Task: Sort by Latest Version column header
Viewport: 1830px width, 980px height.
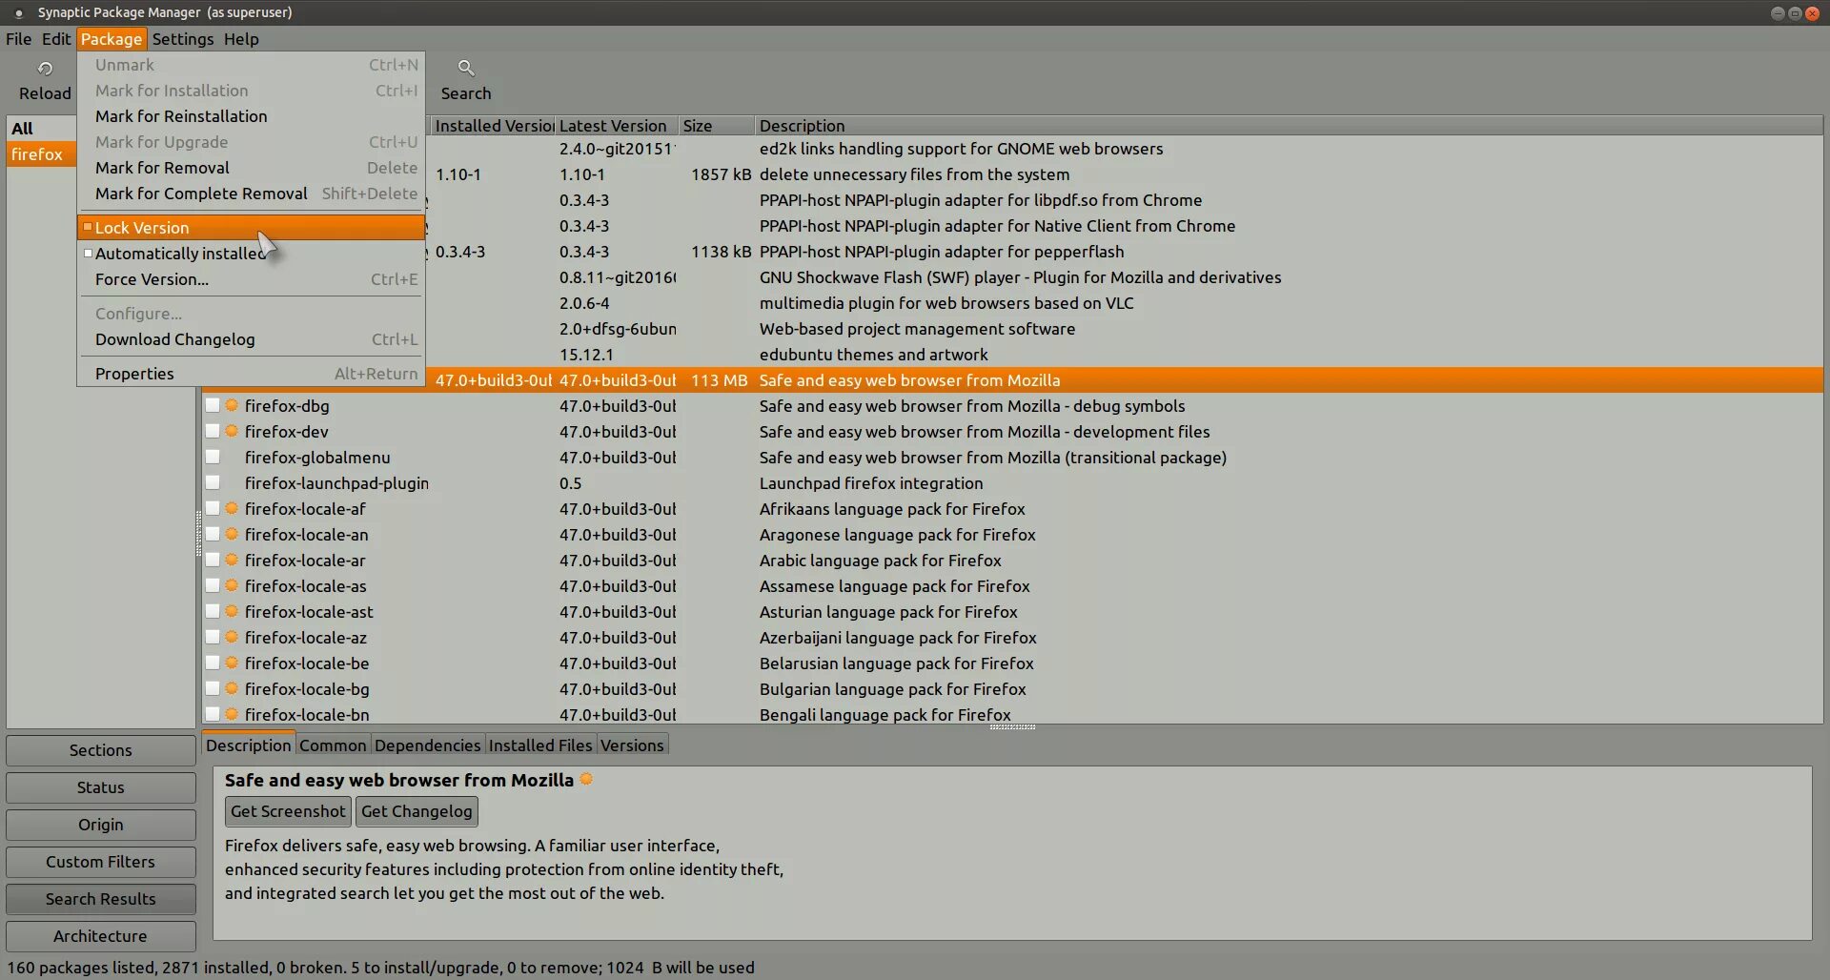Action: pos(617,126)
